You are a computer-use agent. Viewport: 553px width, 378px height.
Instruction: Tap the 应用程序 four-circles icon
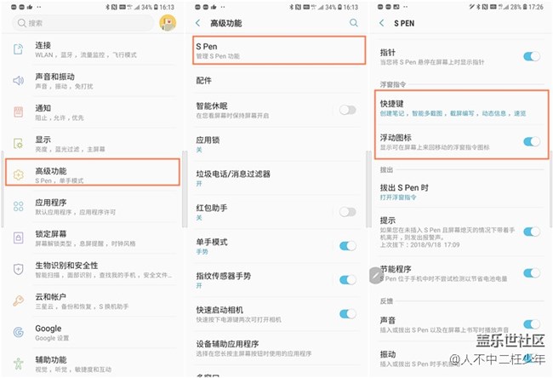tap(18, 206)
